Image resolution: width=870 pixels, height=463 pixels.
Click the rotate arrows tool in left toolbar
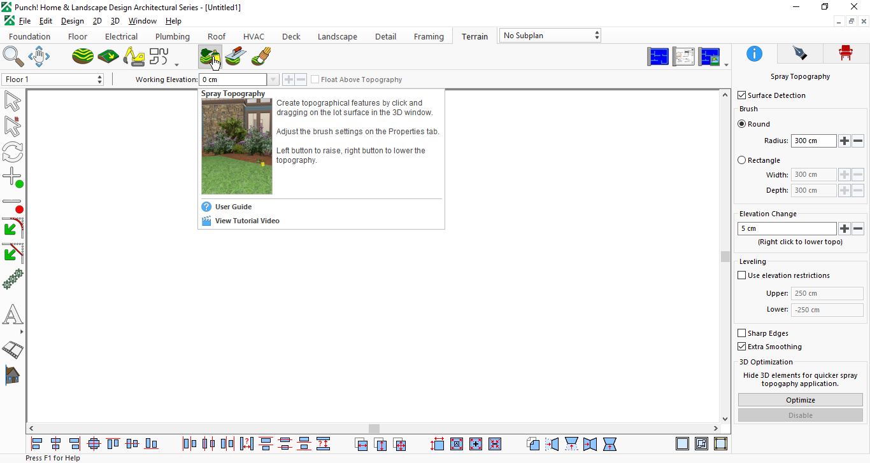pos(13,152)
